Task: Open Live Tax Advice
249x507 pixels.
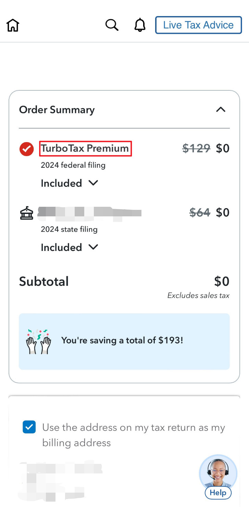Action: tap(198, 25)
